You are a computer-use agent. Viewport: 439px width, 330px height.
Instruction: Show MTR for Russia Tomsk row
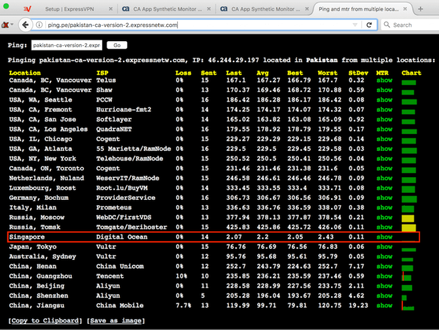click(384, 227)
